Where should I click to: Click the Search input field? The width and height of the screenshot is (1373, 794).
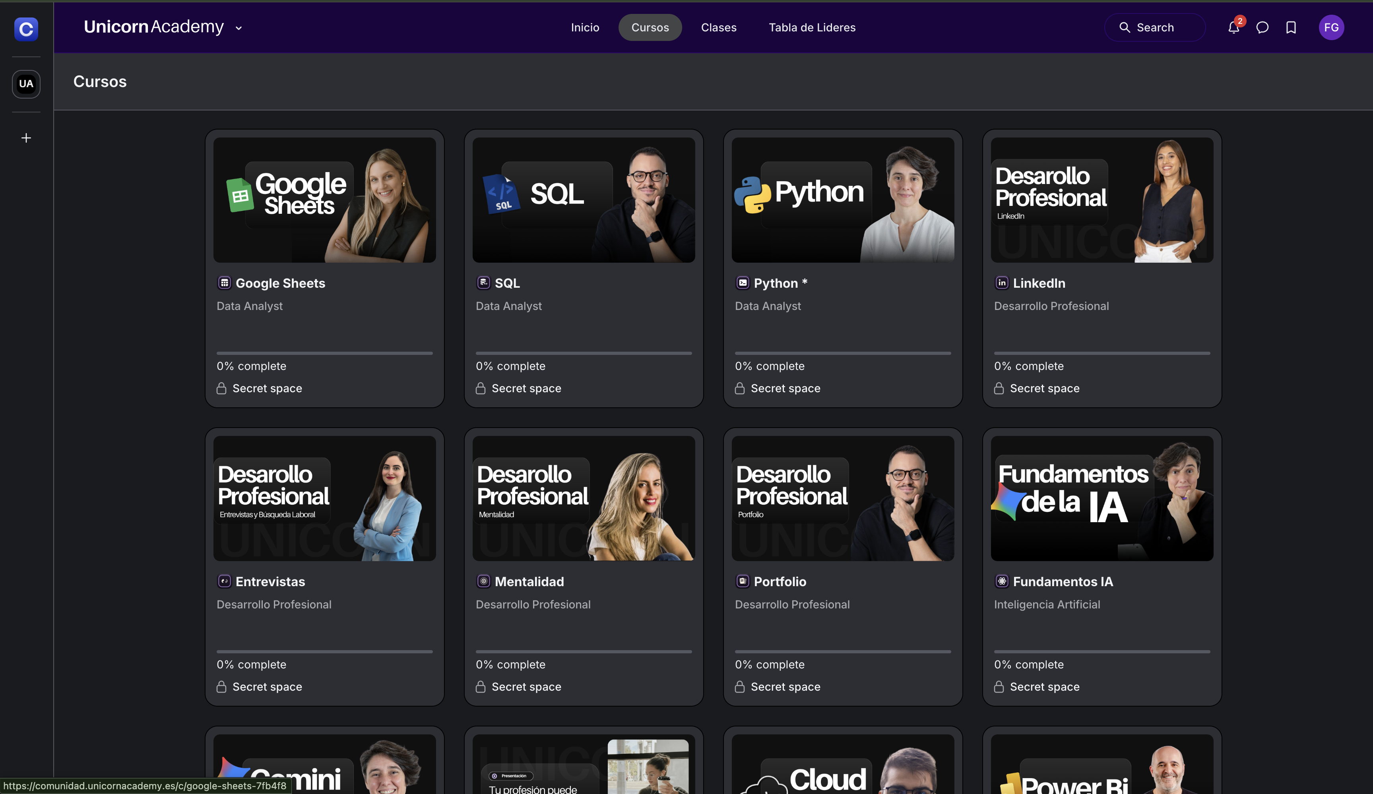(x=1154, y=27)
